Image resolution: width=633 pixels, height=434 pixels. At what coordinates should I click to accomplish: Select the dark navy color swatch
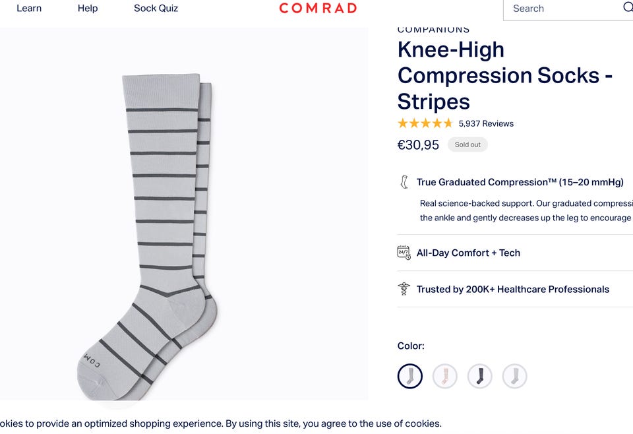tap(479, 376)
